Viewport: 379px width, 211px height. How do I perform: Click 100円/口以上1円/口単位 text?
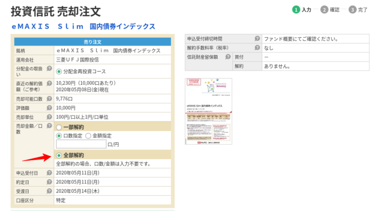click(82, 117)
